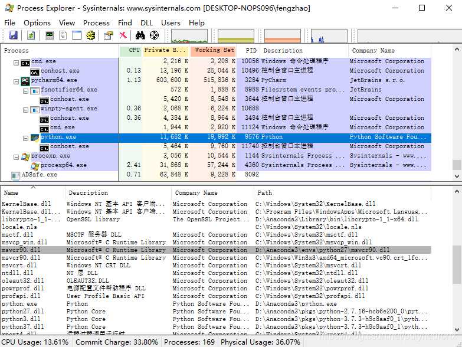Sort by the Process column header
Screen dimensions: 462x347
click(60, 50)
